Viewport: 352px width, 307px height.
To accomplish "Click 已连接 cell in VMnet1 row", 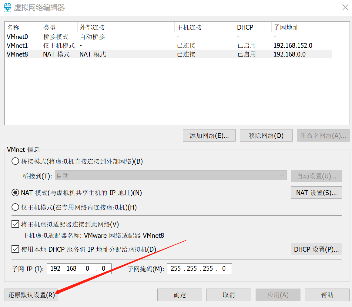I will click(186, 45).
